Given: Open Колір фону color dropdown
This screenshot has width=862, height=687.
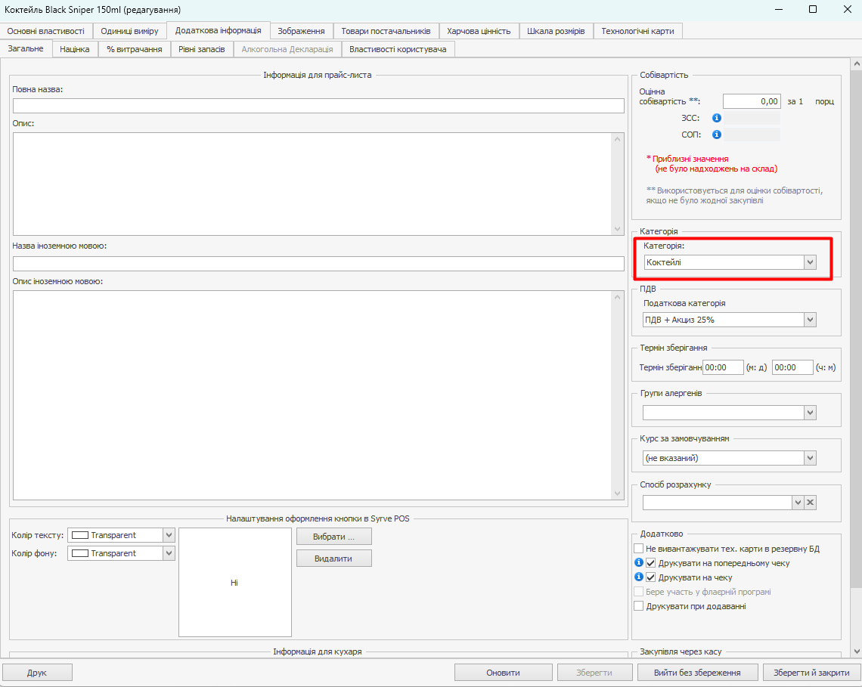Looking at the screenshot, I should (x=169, y=553).
